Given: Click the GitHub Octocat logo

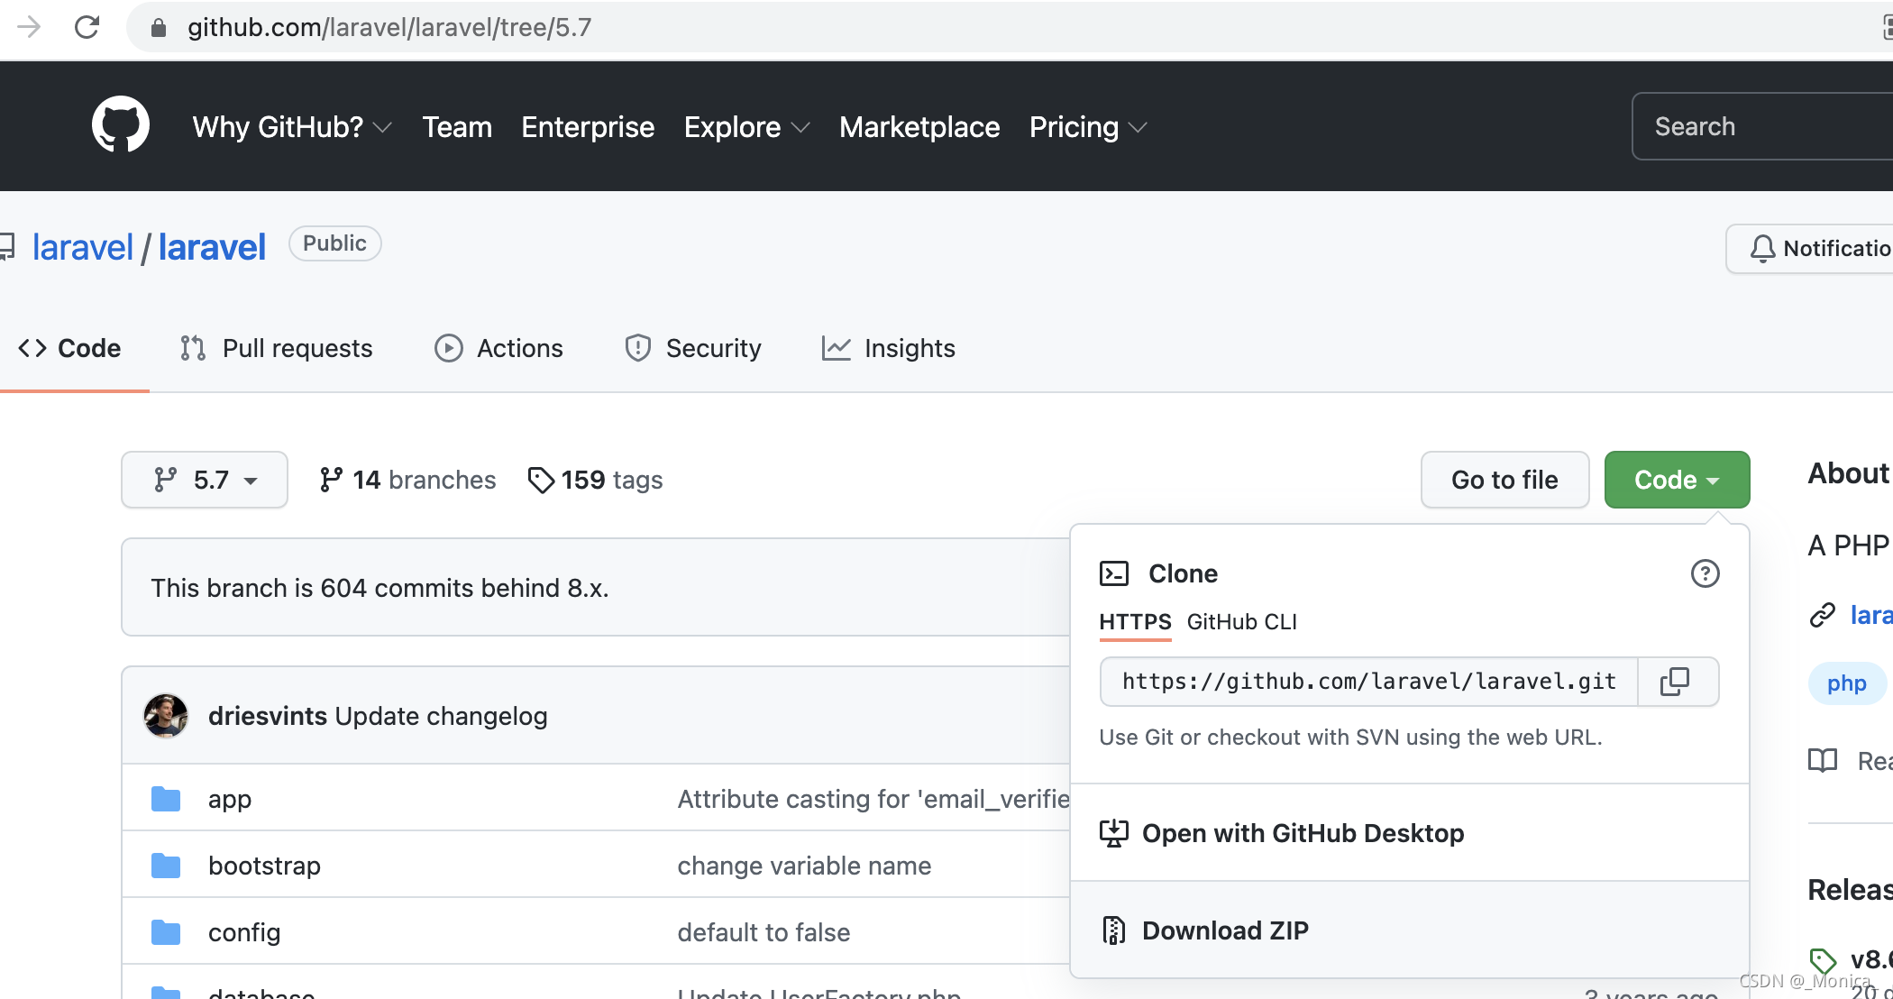Looking at the screenshot, I should [x=121, y=125].
